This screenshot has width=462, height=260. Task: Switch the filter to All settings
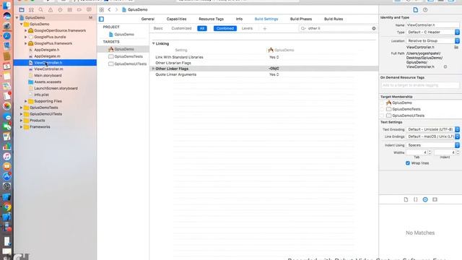(202, 28)
